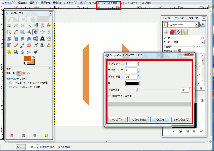Screen dimensions: 214x151
Task: Select the Bucket Fill tool
Action: [49, 39]
